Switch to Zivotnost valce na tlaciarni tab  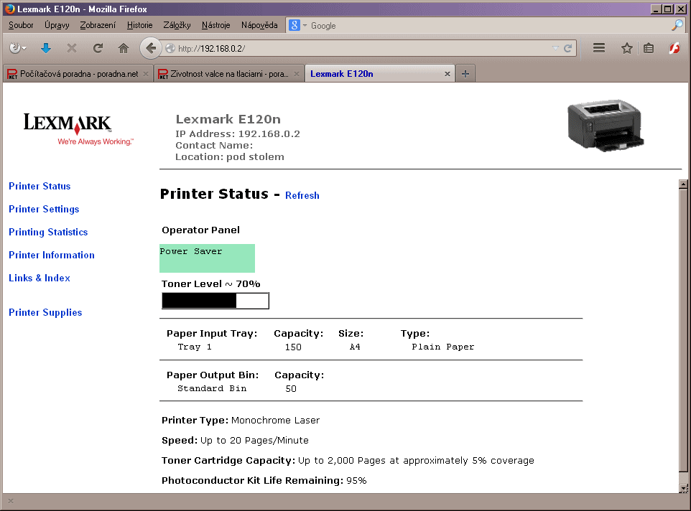[x=229, y=74]
